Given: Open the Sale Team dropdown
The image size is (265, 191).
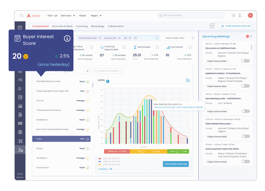Looking at the screenshot, I should 69,15.
